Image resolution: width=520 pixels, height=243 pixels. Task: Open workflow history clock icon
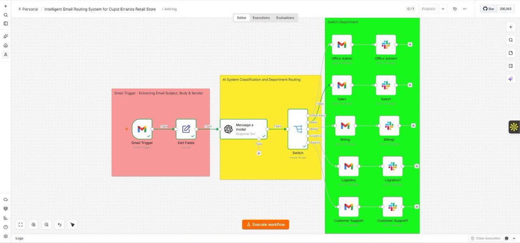pyautogui.click(x=455, y=9)
